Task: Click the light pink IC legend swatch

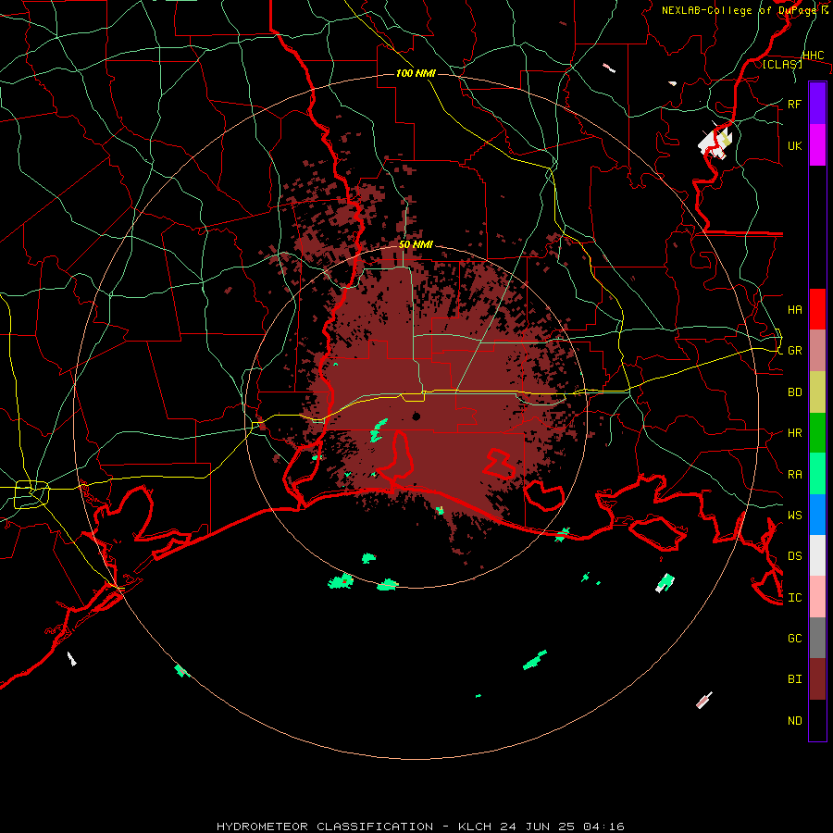Action: click(x=817, y=597)
